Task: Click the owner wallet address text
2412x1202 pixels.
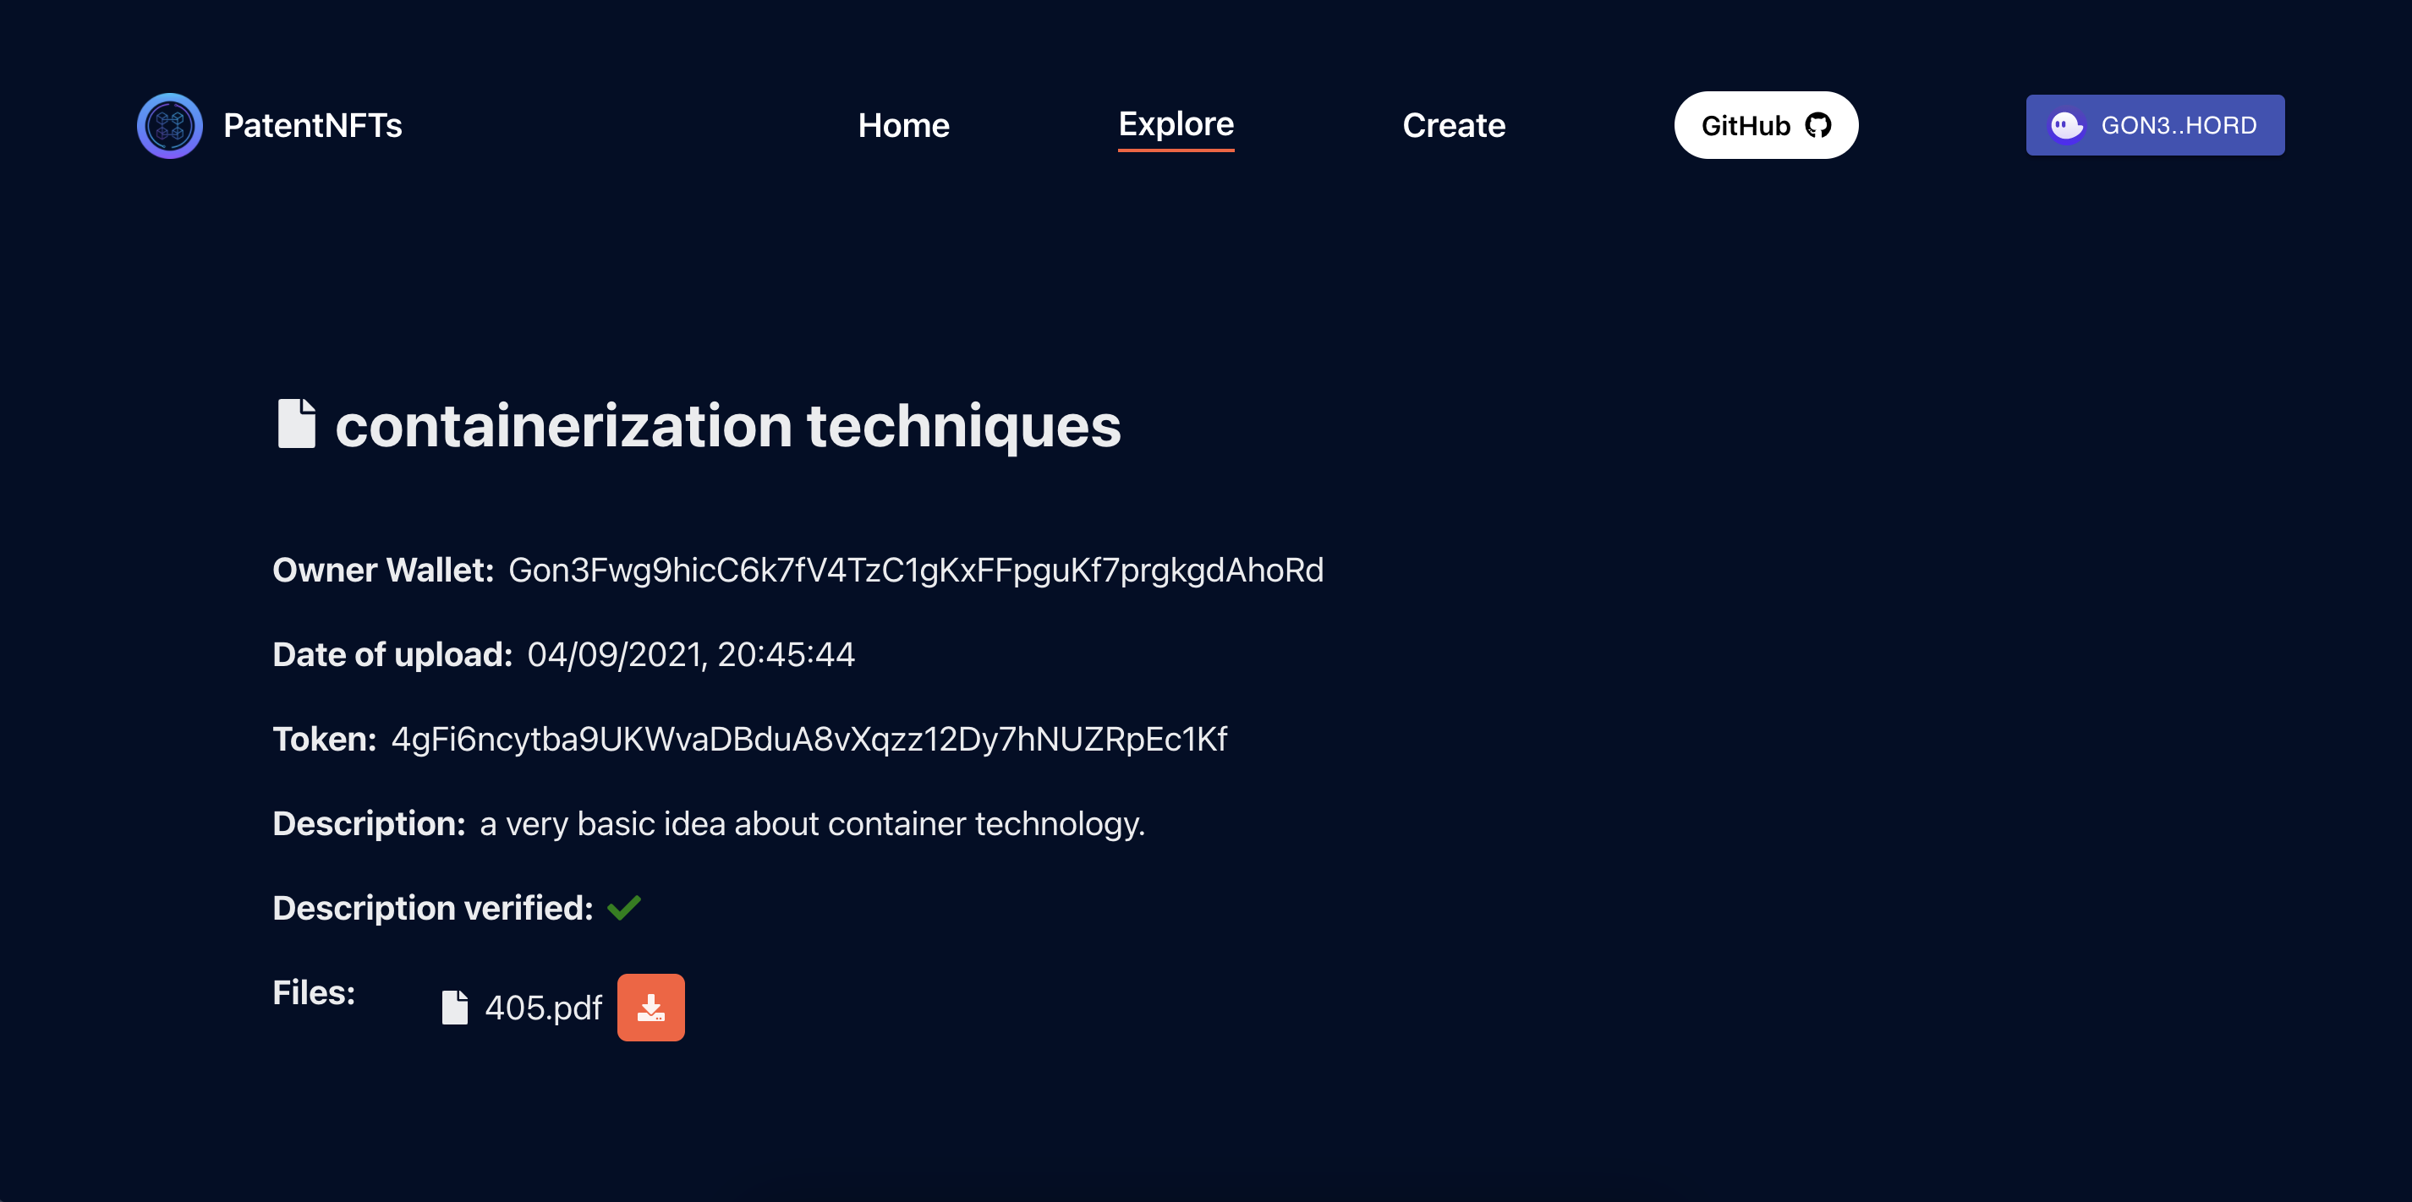Action: pos(916,570)
